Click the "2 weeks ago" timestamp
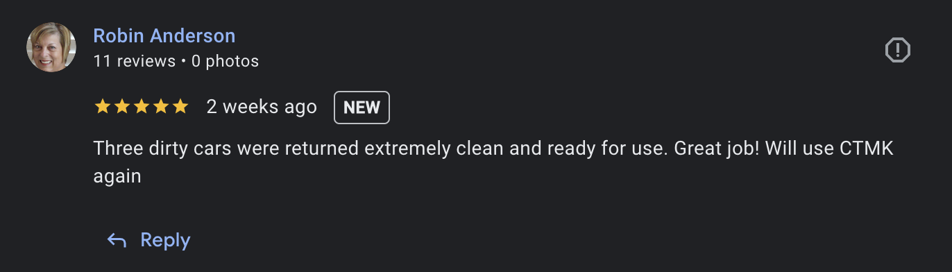The width and height of the screenshot is (952, 272). [262, 107]
